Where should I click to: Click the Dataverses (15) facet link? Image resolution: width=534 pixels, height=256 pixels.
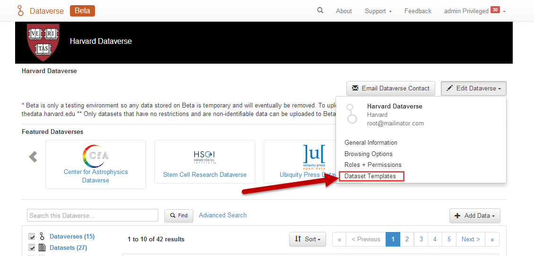pos(72,236)
